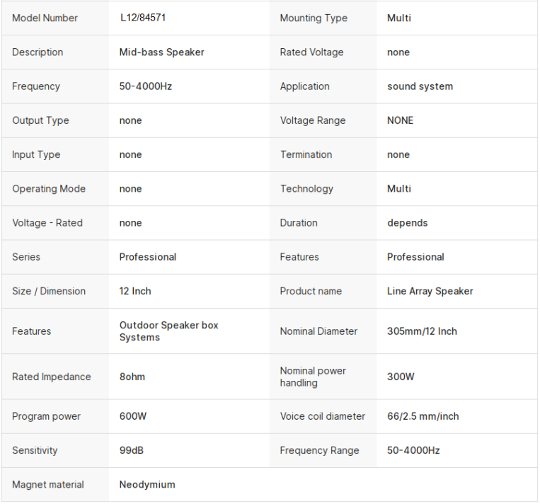The width and height of the screenshot is (540, 504).
Task: Click the Termination label cell
Action: (x=306, y=154)
